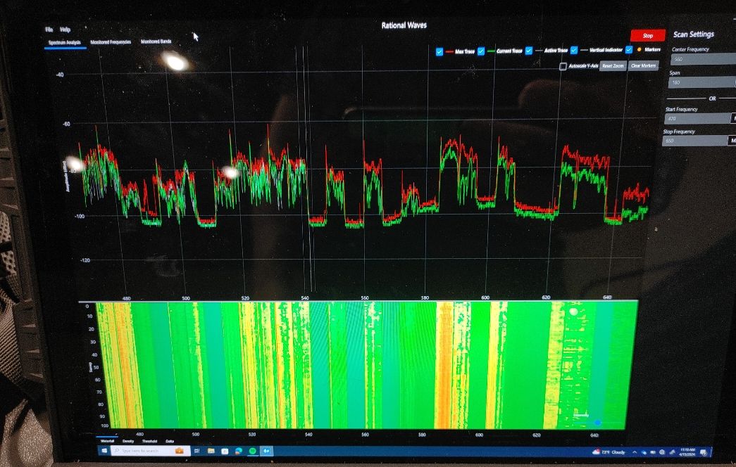Open the Start Frequency unit dropdown
This screenshot has width=736, height=467.
tap(733, 118)
